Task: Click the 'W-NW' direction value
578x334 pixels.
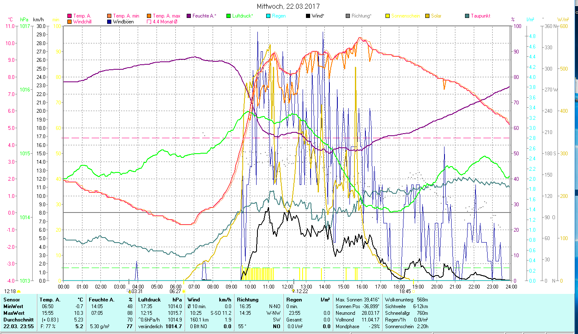Action: coord(274,313)
